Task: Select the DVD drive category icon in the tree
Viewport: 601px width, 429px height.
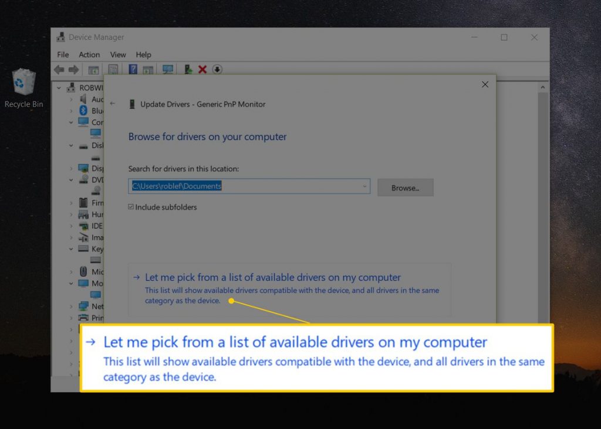Action: (x=83, y=179)
